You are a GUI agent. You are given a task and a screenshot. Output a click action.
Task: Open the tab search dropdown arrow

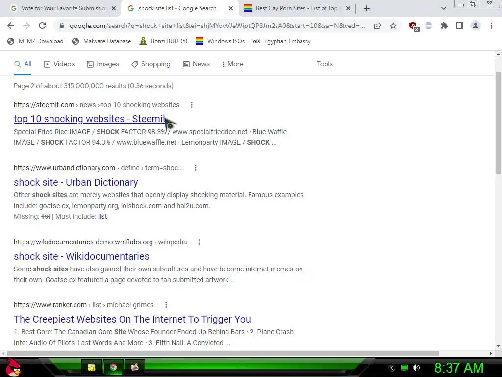(x=443, y=8)
